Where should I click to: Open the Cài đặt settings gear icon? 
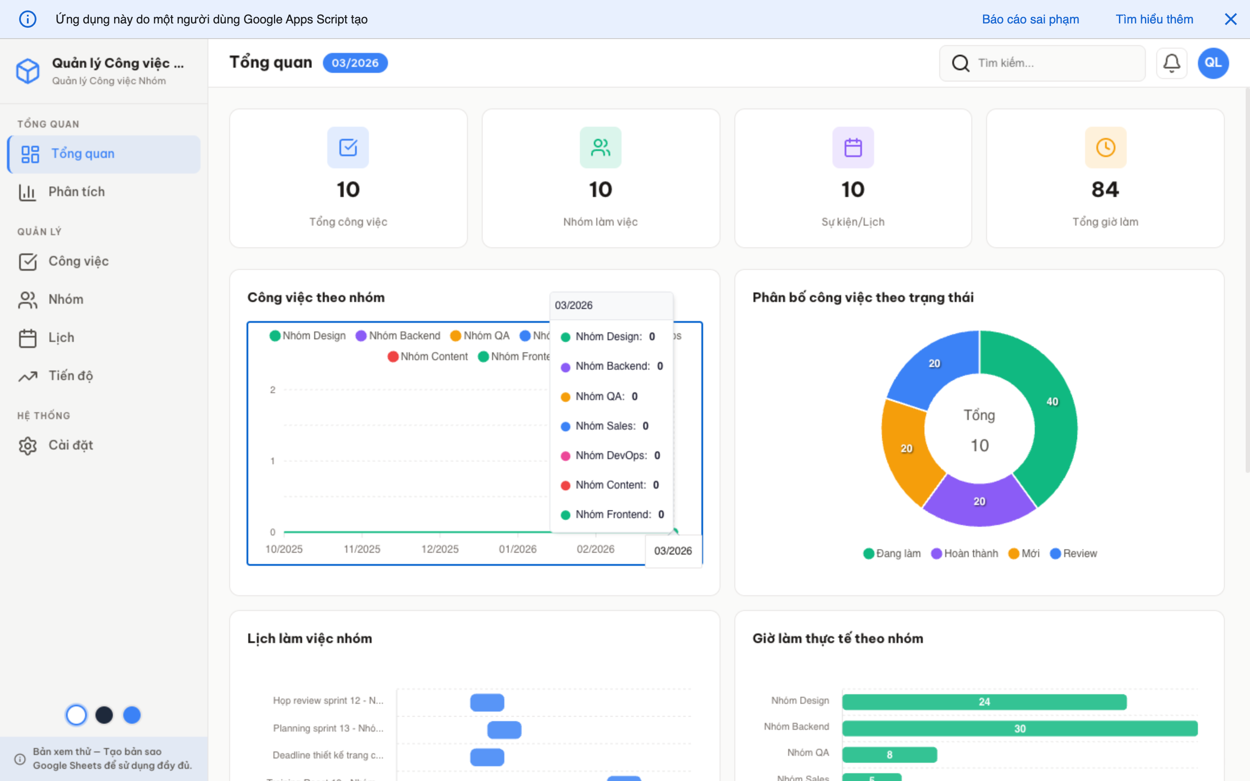27,445
